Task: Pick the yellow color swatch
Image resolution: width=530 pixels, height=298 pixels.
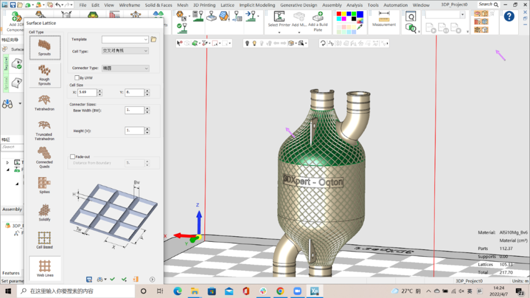Action: (344, 14)
